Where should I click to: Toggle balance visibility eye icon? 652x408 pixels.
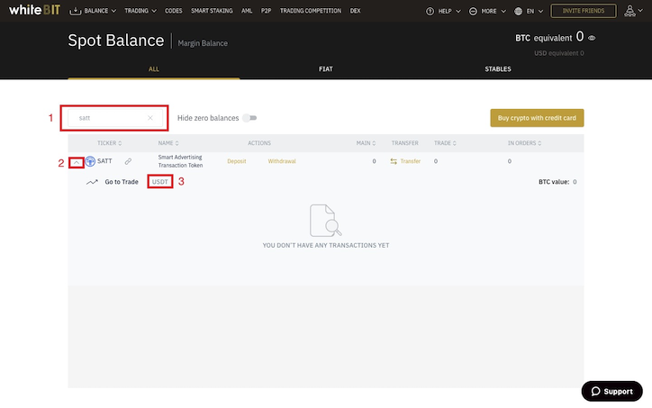coord(592,38)
